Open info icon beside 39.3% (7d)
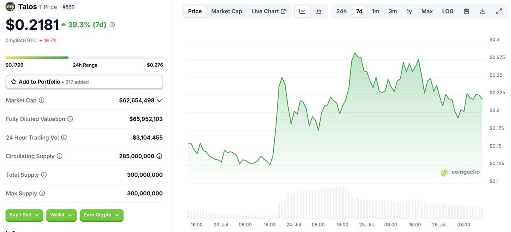The width and height of the screenshot is (511, 232). (x=112, y=25)
